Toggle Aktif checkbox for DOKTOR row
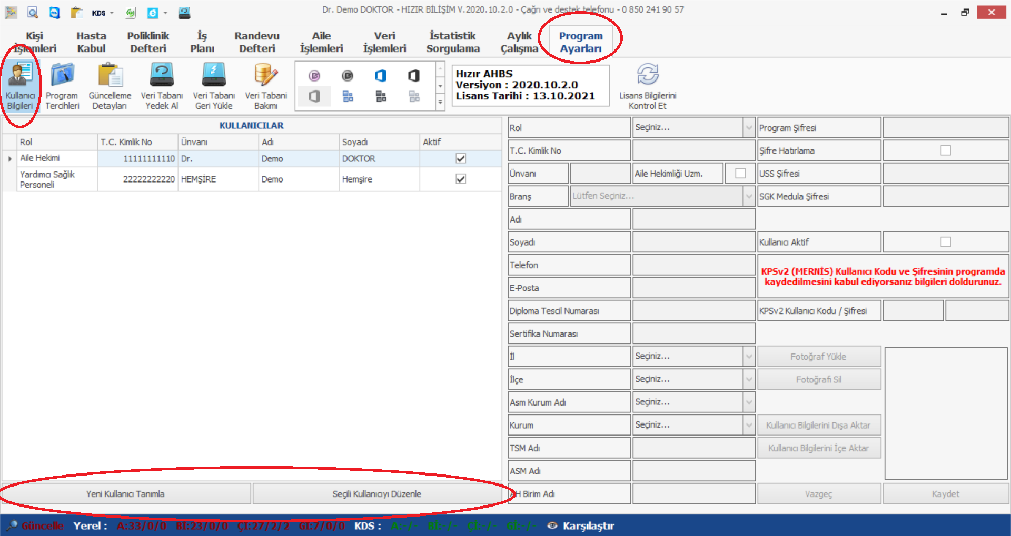1011x536 pixels. pos(461,158)
